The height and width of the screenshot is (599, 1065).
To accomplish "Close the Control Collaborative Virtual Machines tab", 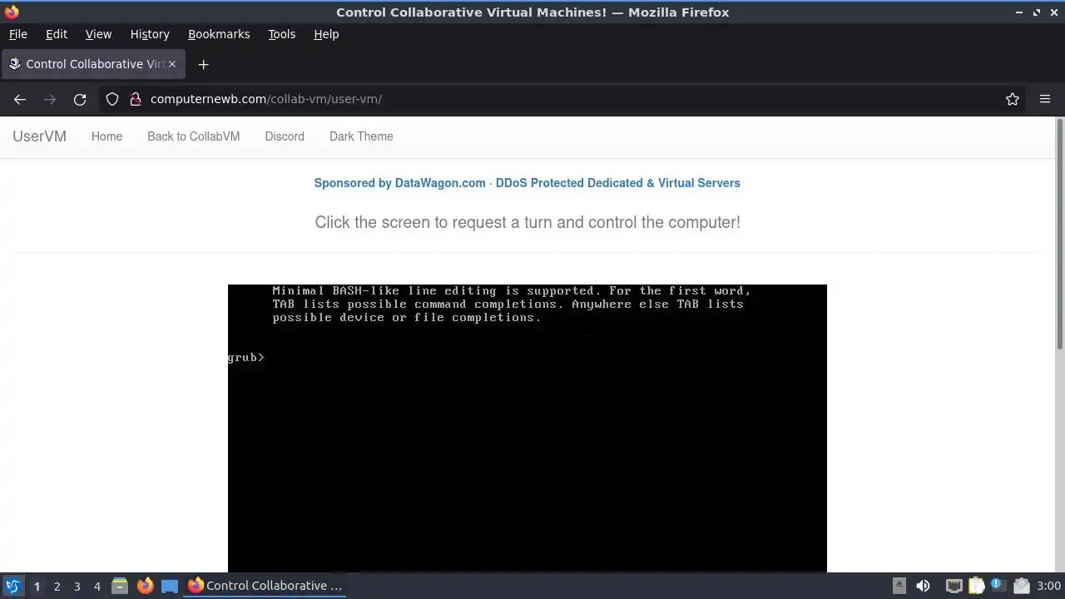I will coord(172,64).
